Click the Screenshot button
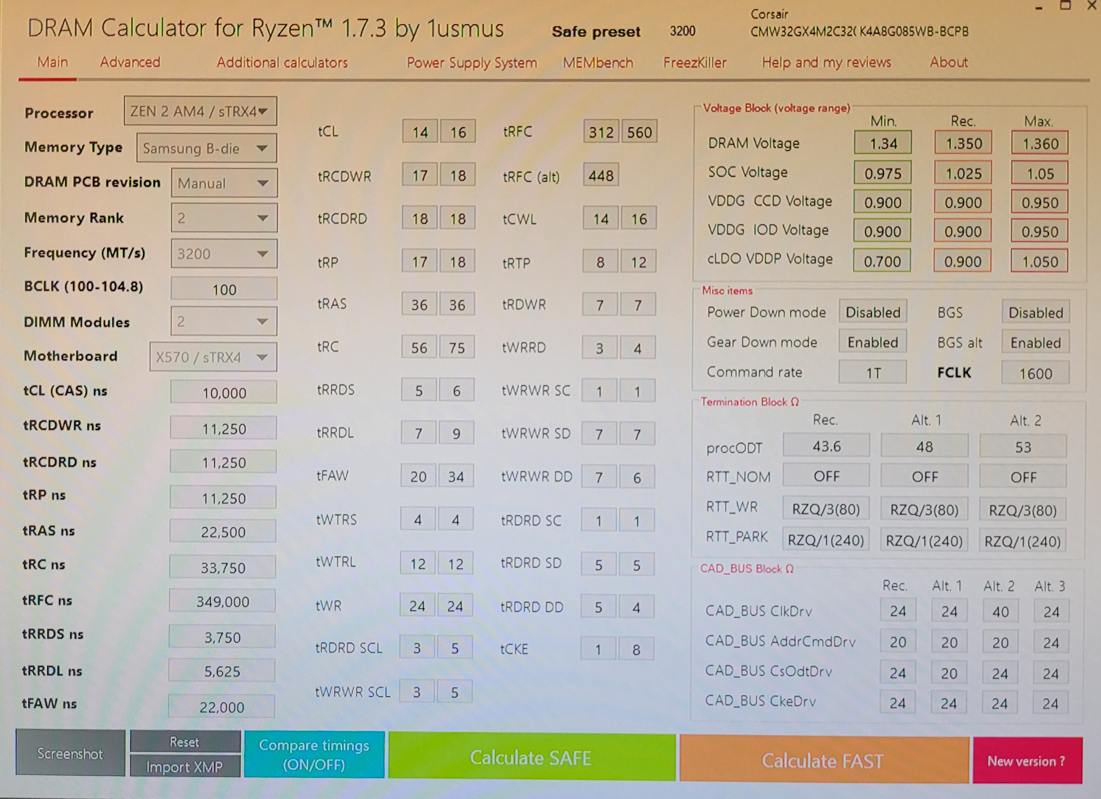 pos(70,753)
